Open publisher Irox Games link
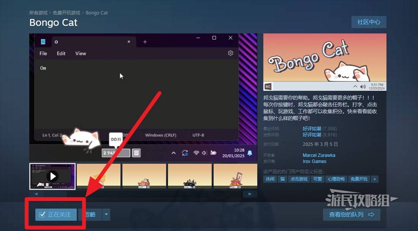The width and height of the screenshot is (418, 231). click(x=314, y=161)
